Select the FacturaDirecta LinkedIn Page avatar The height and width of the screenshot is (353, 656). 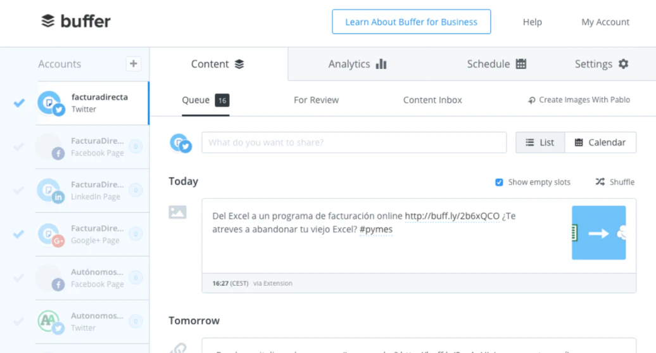pos(50,191)
